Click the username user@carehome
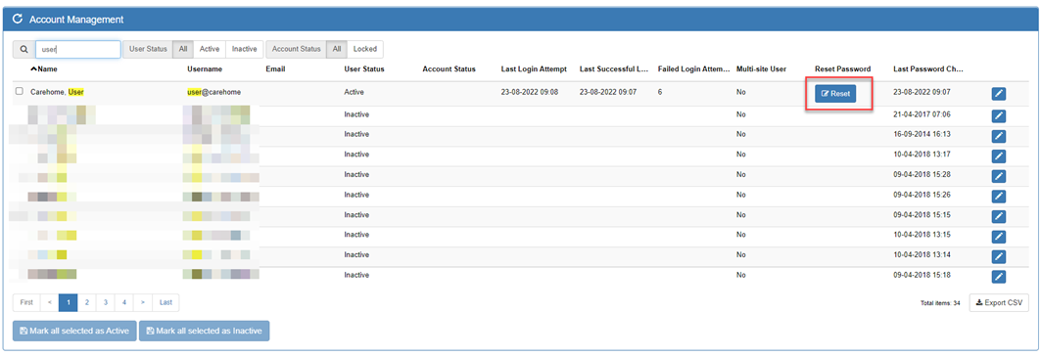This screenshot has height=356, width=1041. 213,92
